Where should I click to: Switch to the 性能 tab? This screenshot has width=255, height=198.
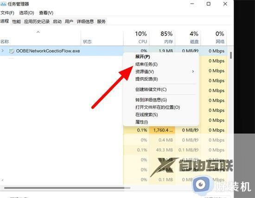(x=16, y=21)
